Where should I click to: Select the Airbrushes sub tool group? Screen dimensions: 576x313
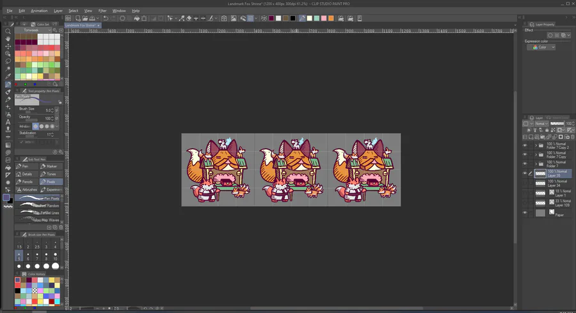coord(26,189)
